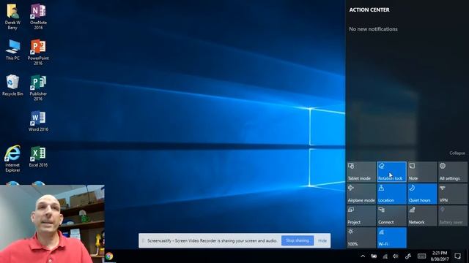Open the touch keyboard from taskbar
This screenshot has width=469, height=263.
[422, 256]
